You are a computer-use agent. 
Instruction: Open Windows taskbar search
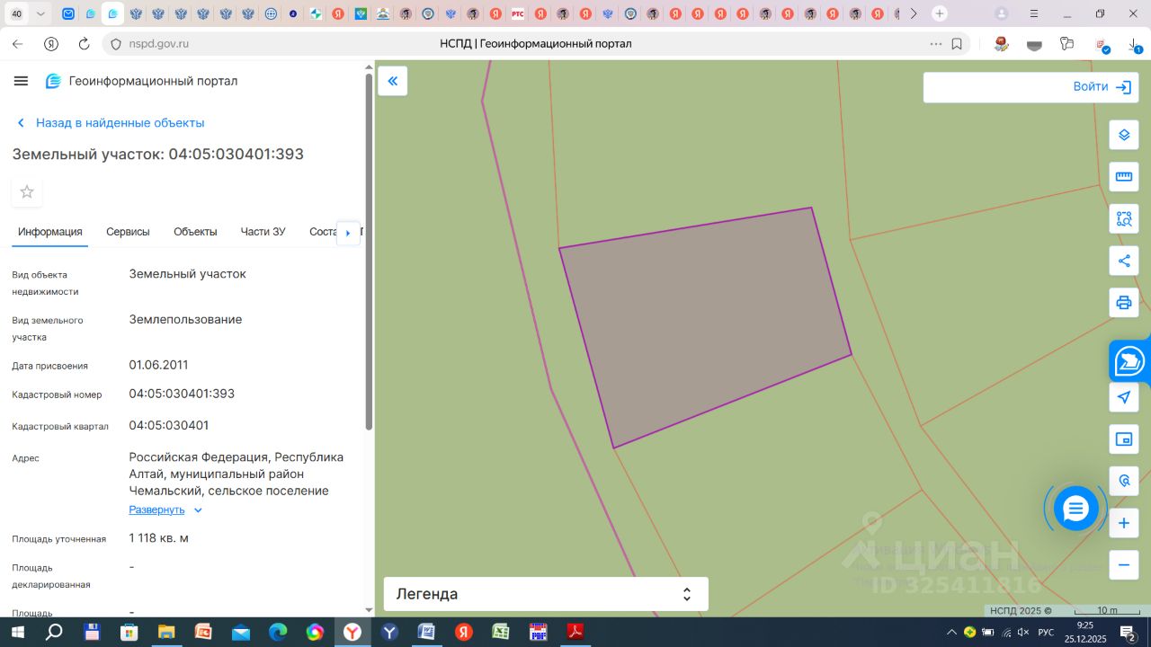[54, 632]
